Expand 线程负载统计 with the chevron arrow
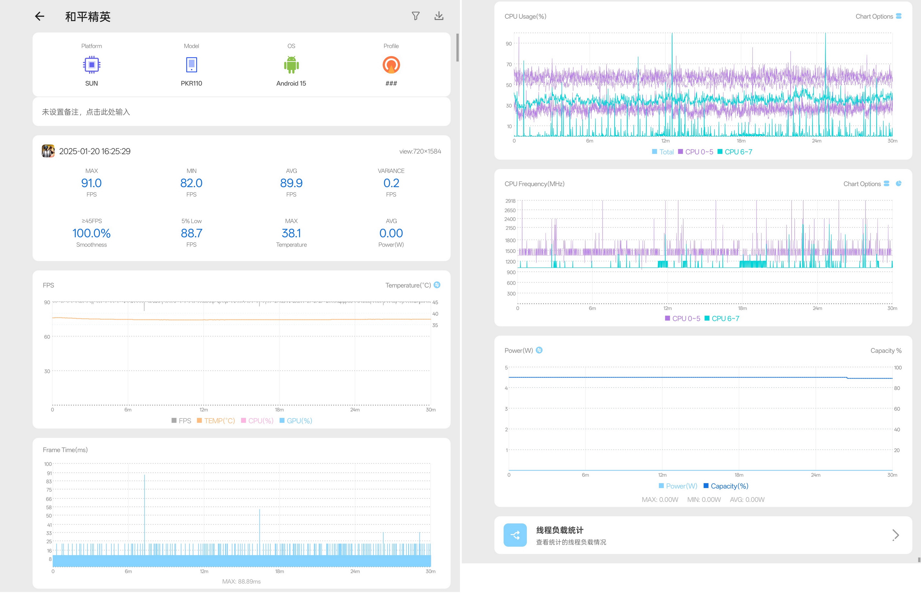 [x=896, y=535]
